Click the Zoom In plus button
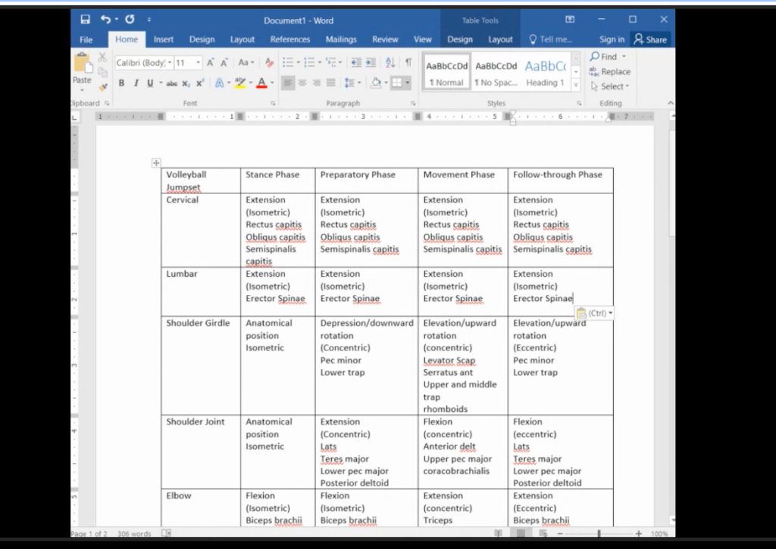Viewport: 776px width, 549px height. coord(638,533)
